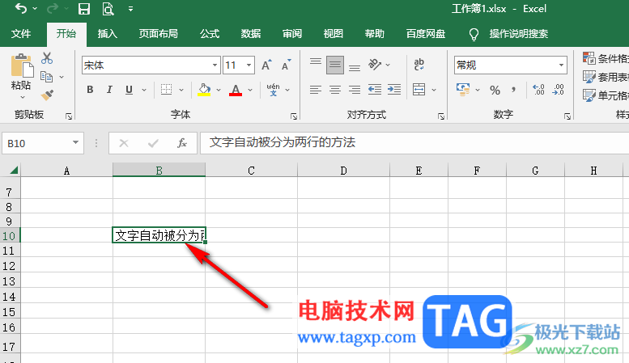The image size is (629, 363).
Task: Open the font name dropdown 宋体
Action: 215,65
